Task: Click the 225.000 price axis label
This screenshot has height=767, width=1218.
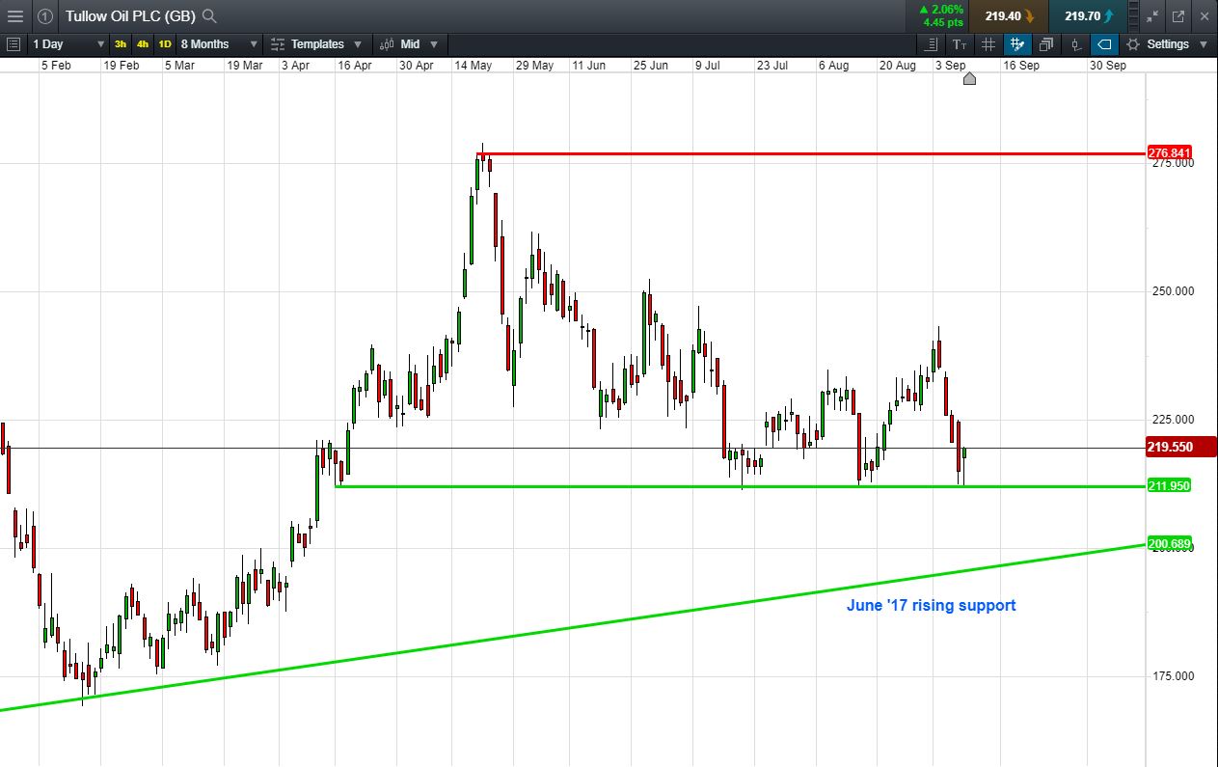Action: [1174, 420]
